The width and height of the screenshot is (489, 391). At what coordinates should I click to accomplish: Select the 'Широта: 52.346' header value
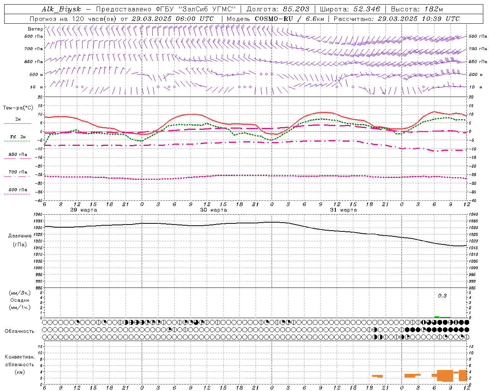click(350, 9)
